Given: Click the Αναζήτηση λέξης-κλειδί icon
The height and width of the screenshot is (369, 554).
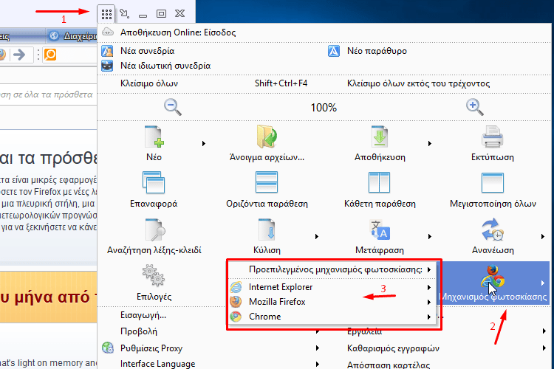Looking at the screenshot, I should pos(155,230).
